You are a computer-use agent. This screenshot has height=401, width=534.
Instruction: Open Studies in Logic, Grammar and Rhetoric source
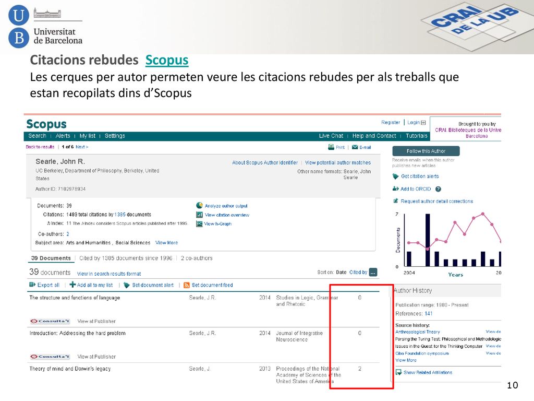pos(307,301)
